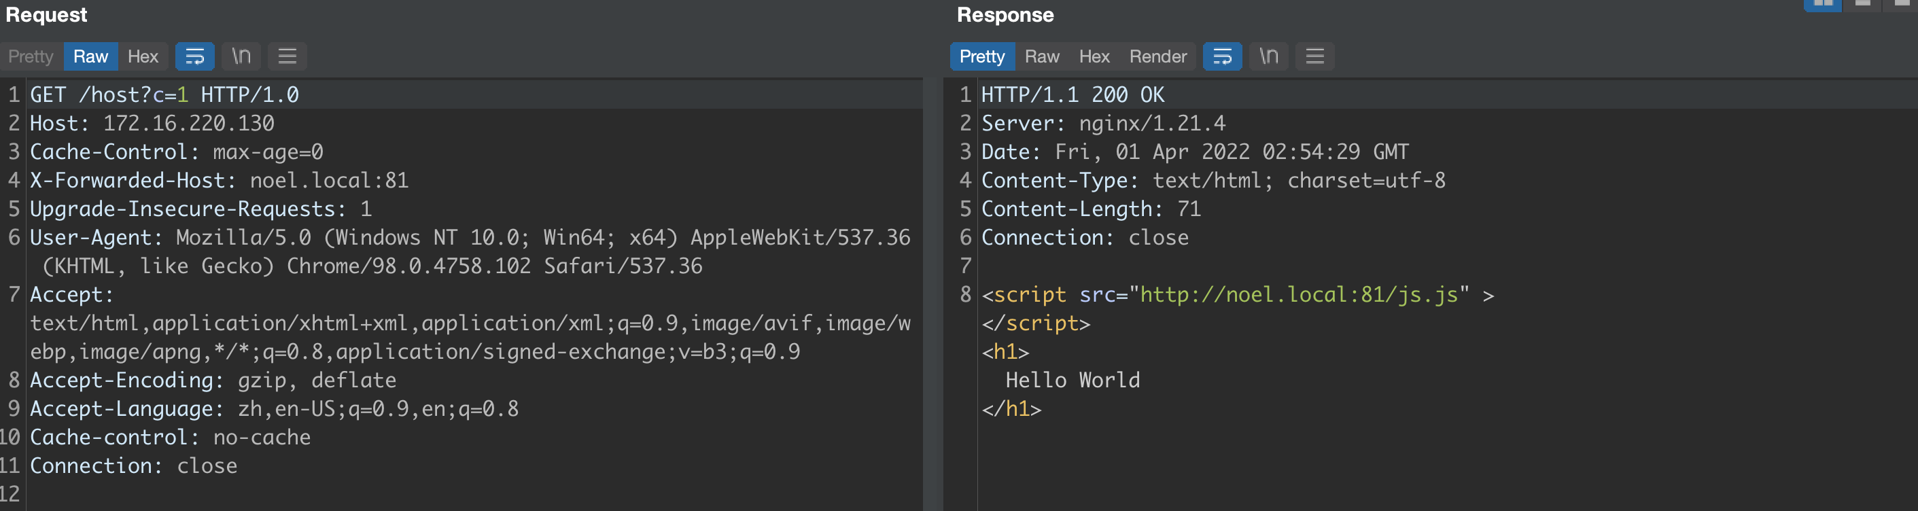Click the 'Cache-Control: max-age=0' header
The width and height of the screenshot is (1918, 511).
click(x=177, y=152)
